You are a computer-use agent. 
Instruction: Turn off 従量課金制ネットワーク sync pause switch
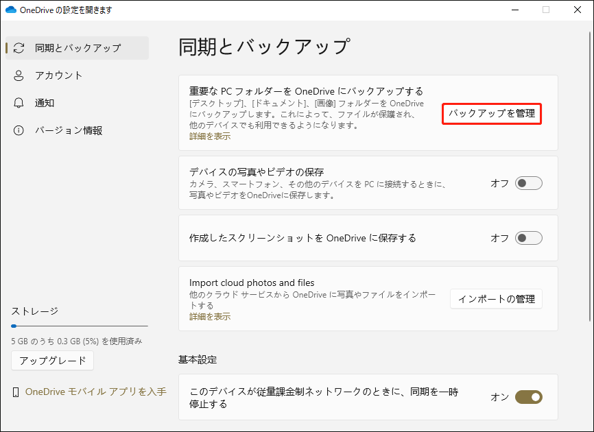point(528,397)
